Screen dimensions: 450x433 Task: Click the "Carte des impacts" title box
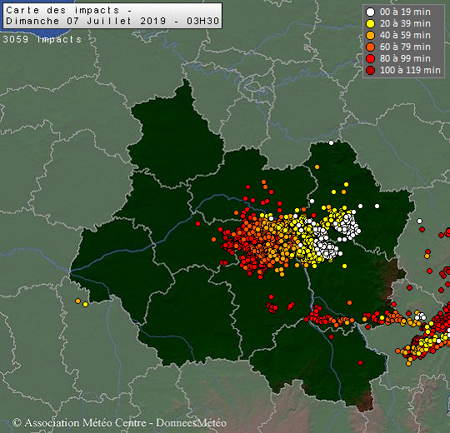point(112,16)
